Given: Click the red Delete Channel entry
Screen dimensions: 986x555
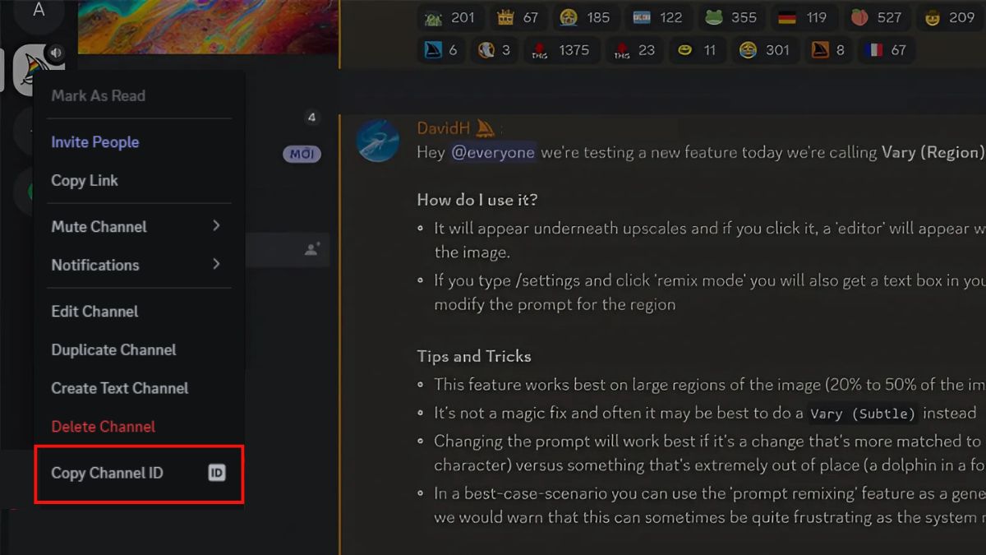Looking at the screenshot, I should 139,426.
